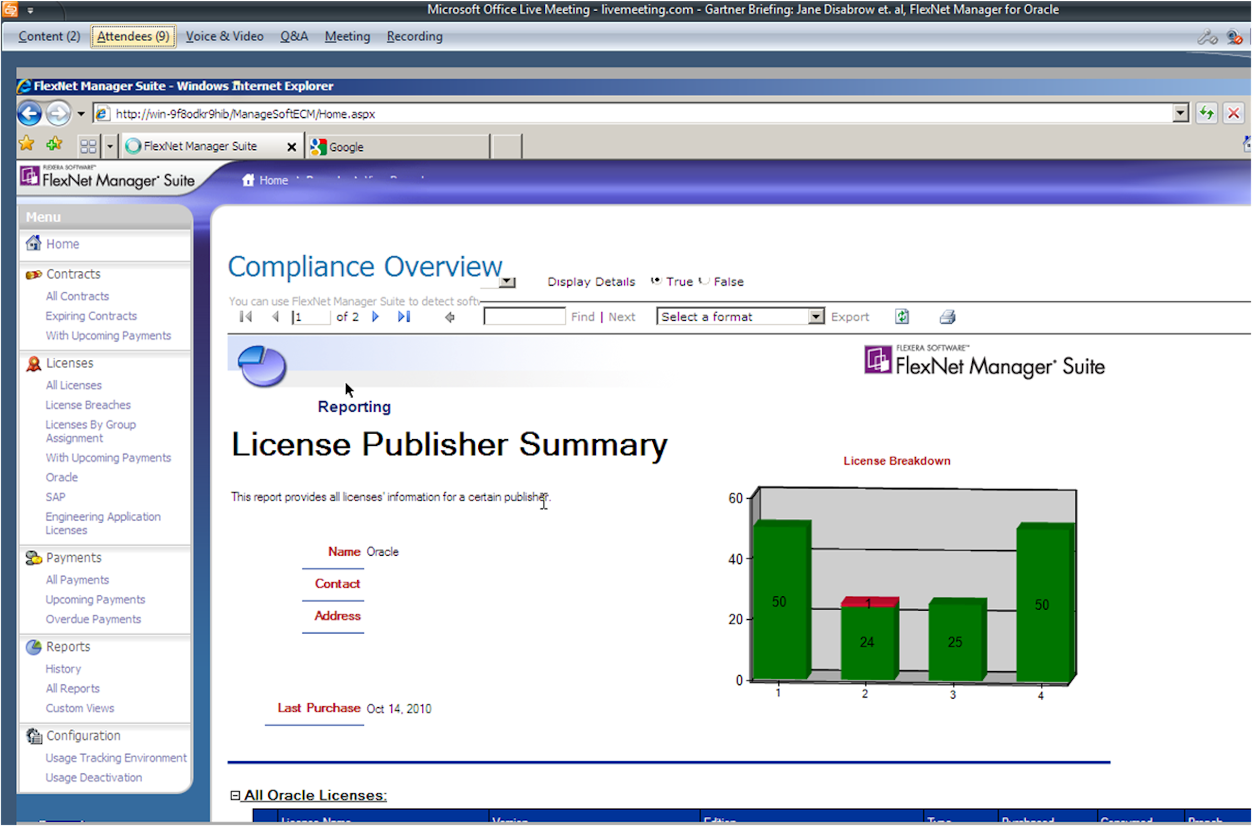Image resolution: width=1252 pixels, height=826 pixels.
Task: Mute the microphone in the Live Meeting toolbar
Action: coord(1206,37)
